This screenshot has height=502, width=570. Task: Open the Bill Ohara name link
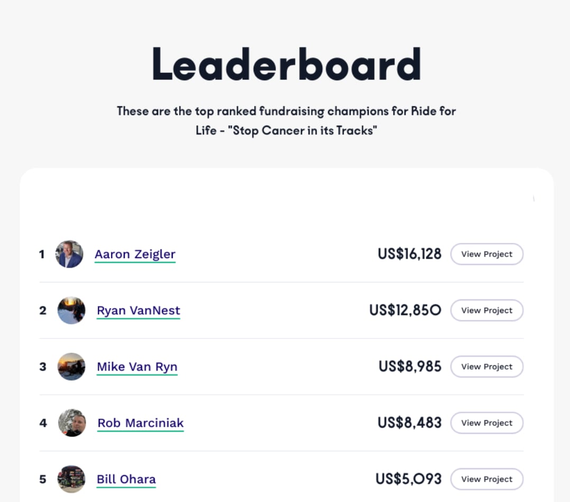click(x=126, y=479)
